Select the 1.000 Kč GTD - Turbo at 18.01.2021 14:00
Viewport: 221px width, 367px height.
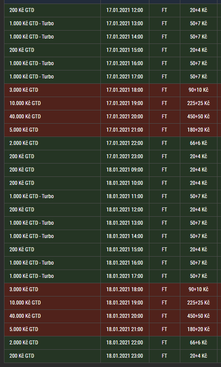click(x=31, y=236)
